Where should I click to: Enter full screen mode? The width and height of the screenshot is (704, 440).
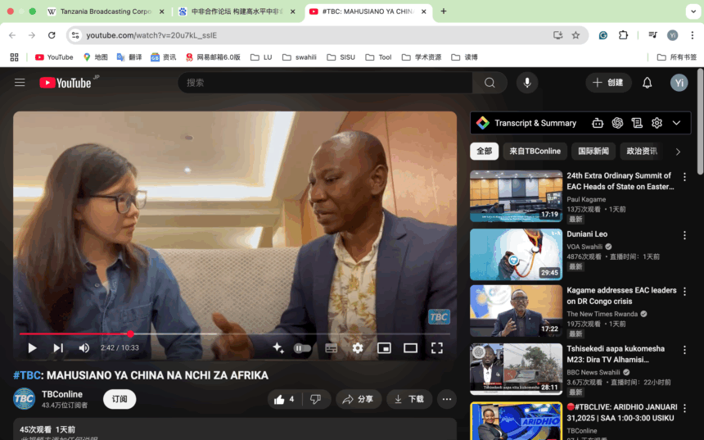tap(437, 348)
